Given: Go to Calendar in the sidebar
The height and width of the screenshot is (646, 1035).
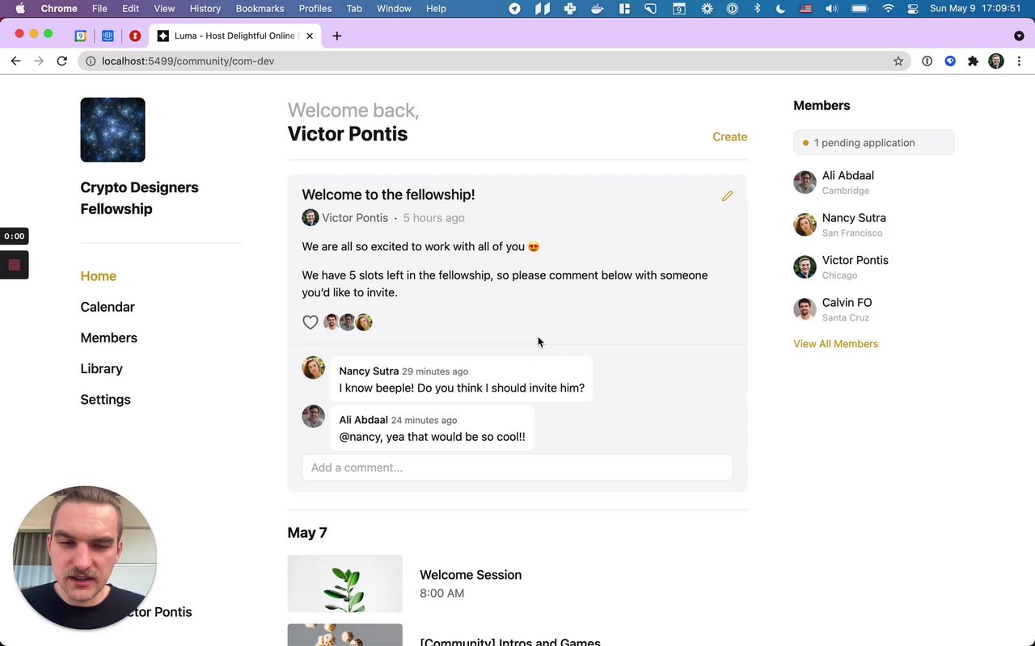Looking at the screenshot, I should click(108, 307).
